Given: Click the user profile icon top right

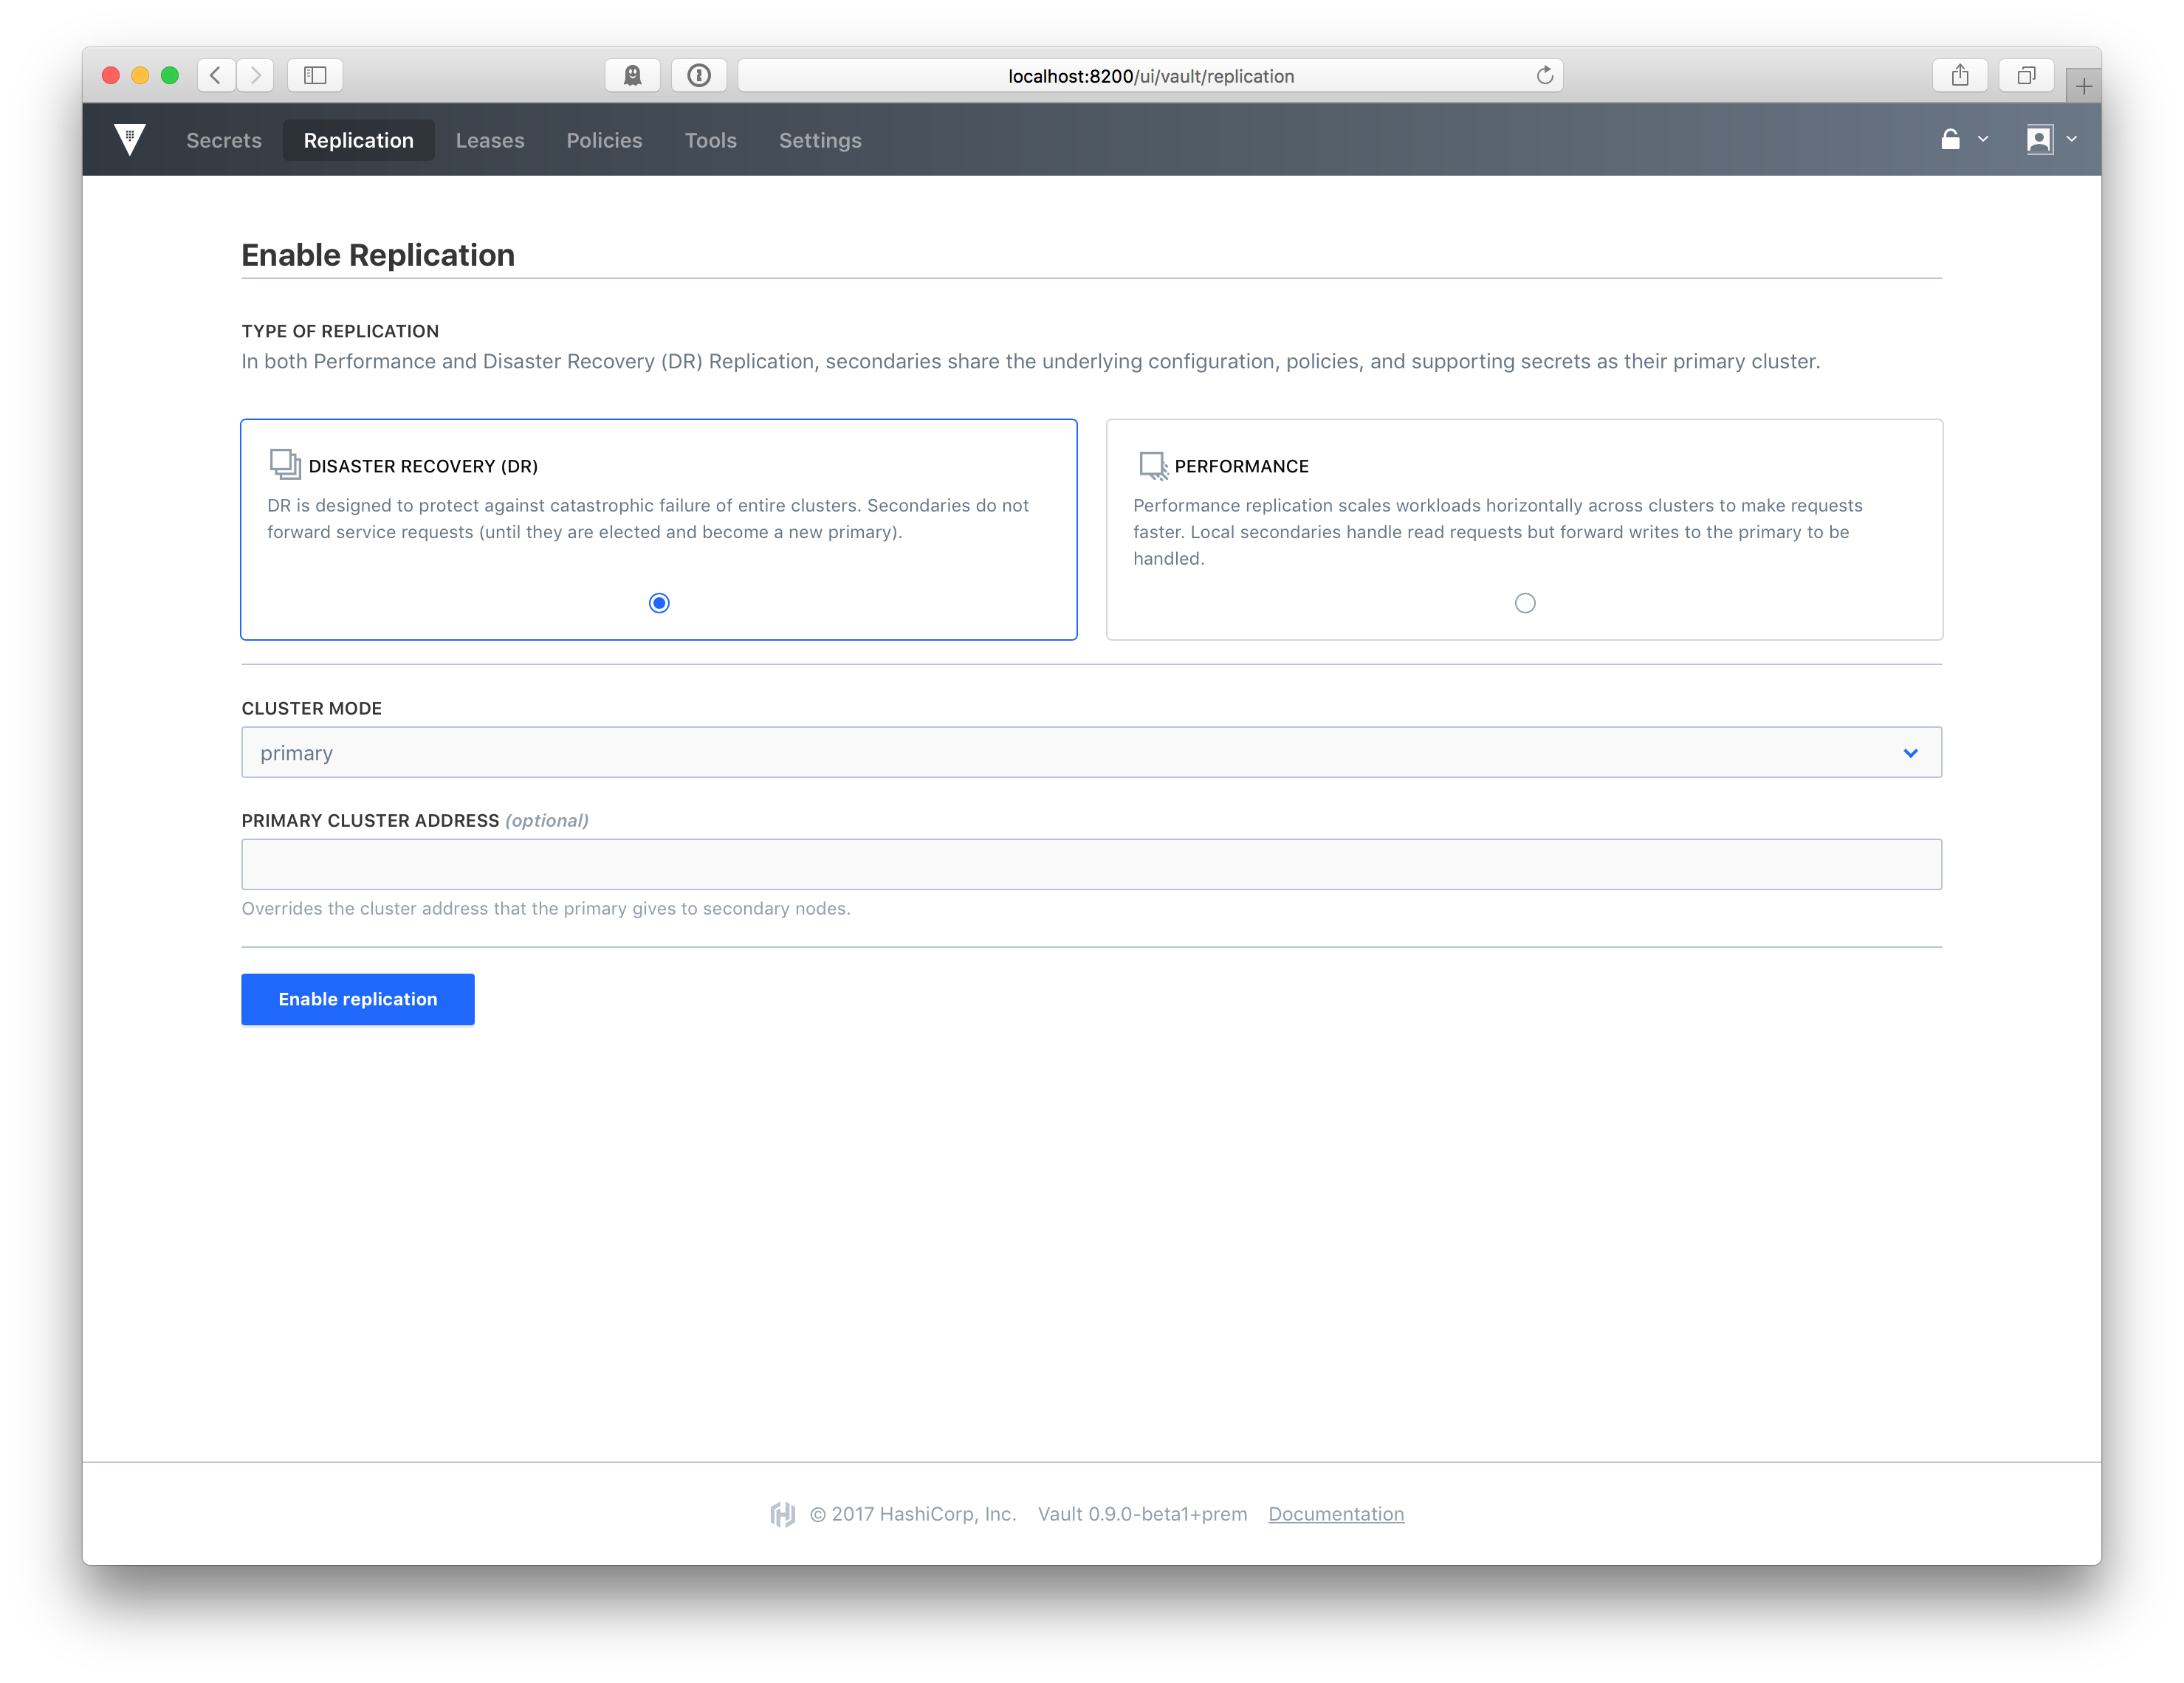Looking at the screenshot, I should 2039,140.
